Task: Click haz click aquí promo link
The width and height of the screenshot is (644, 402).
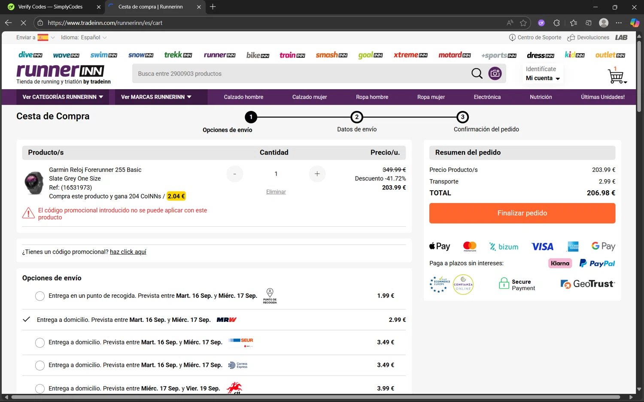Action: tap(128, 252)
